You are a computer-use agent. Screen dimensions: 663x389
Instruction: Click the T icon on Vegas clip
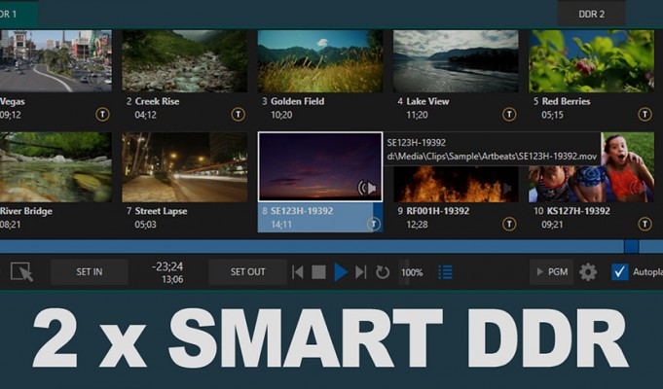click(x=102, y=115)
